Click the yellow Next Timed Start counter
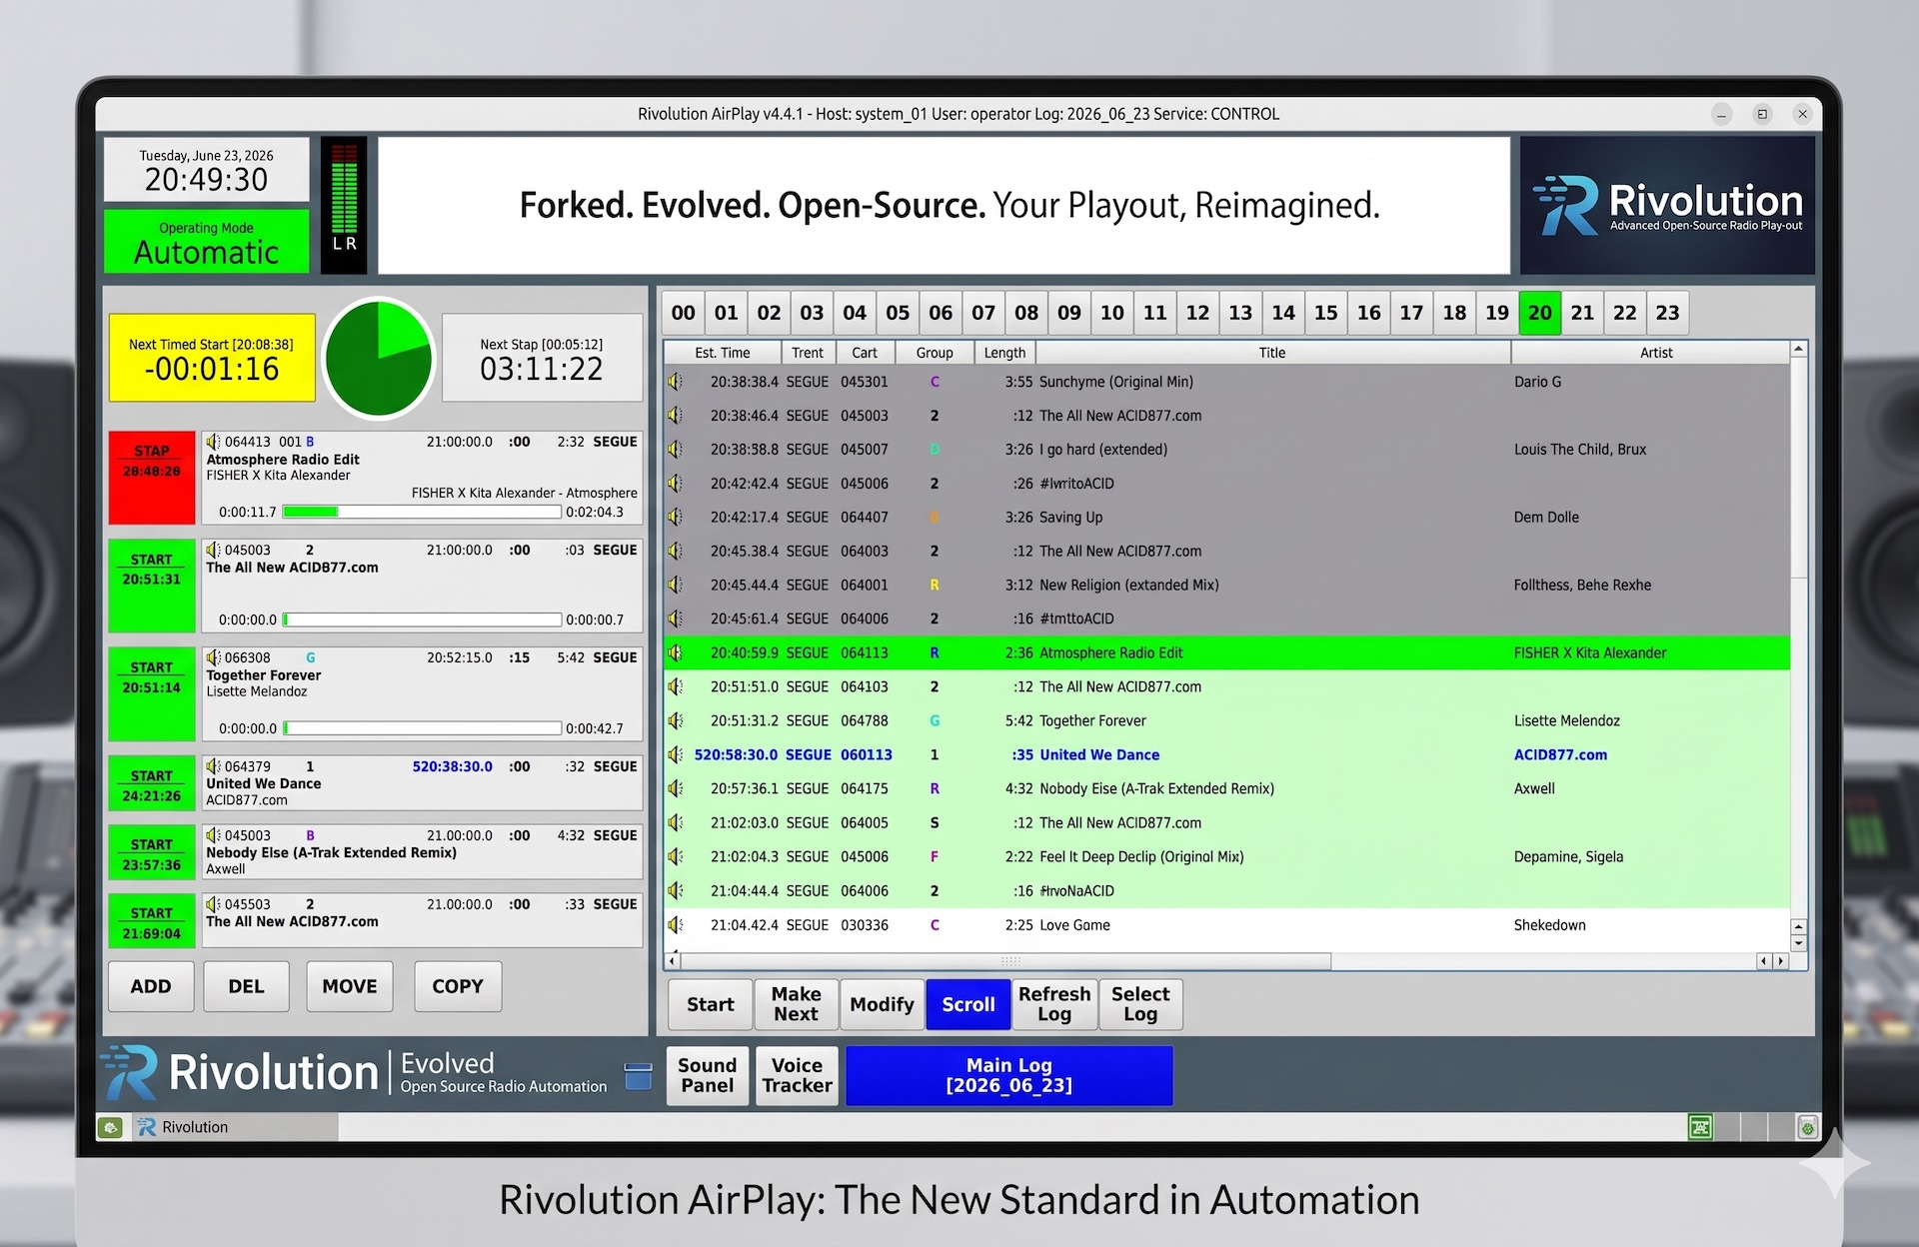1919x1247 pixels. (212, 358)
